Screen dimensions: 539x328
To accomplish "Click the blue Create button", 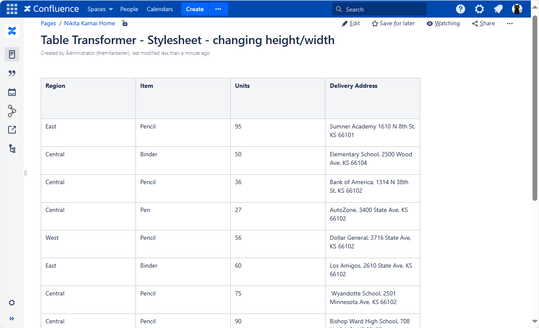I will click(x=195, y=9).
